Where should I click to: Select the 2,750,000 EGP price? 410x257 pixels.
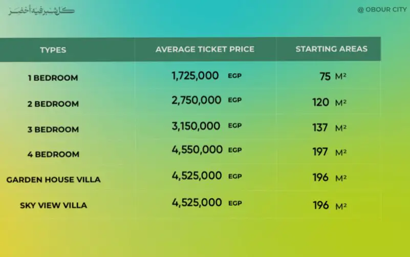point(206,101)
